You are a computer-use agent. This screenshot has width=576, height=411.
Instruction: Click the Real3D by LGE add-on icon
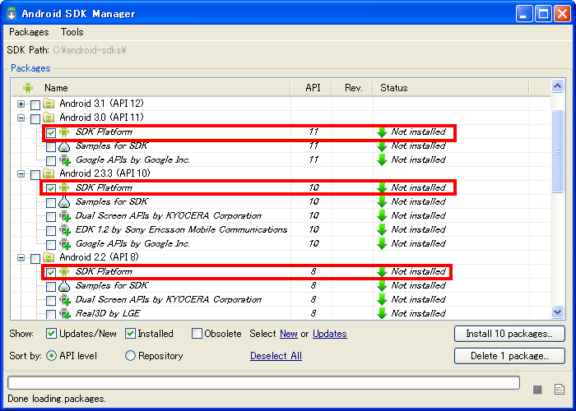[65, 314]
